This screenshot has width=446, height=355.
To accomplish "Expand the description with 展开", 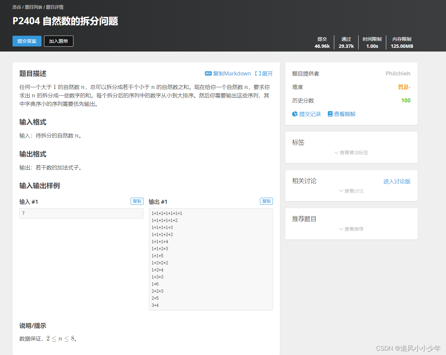I will click(x=267, y=73).
